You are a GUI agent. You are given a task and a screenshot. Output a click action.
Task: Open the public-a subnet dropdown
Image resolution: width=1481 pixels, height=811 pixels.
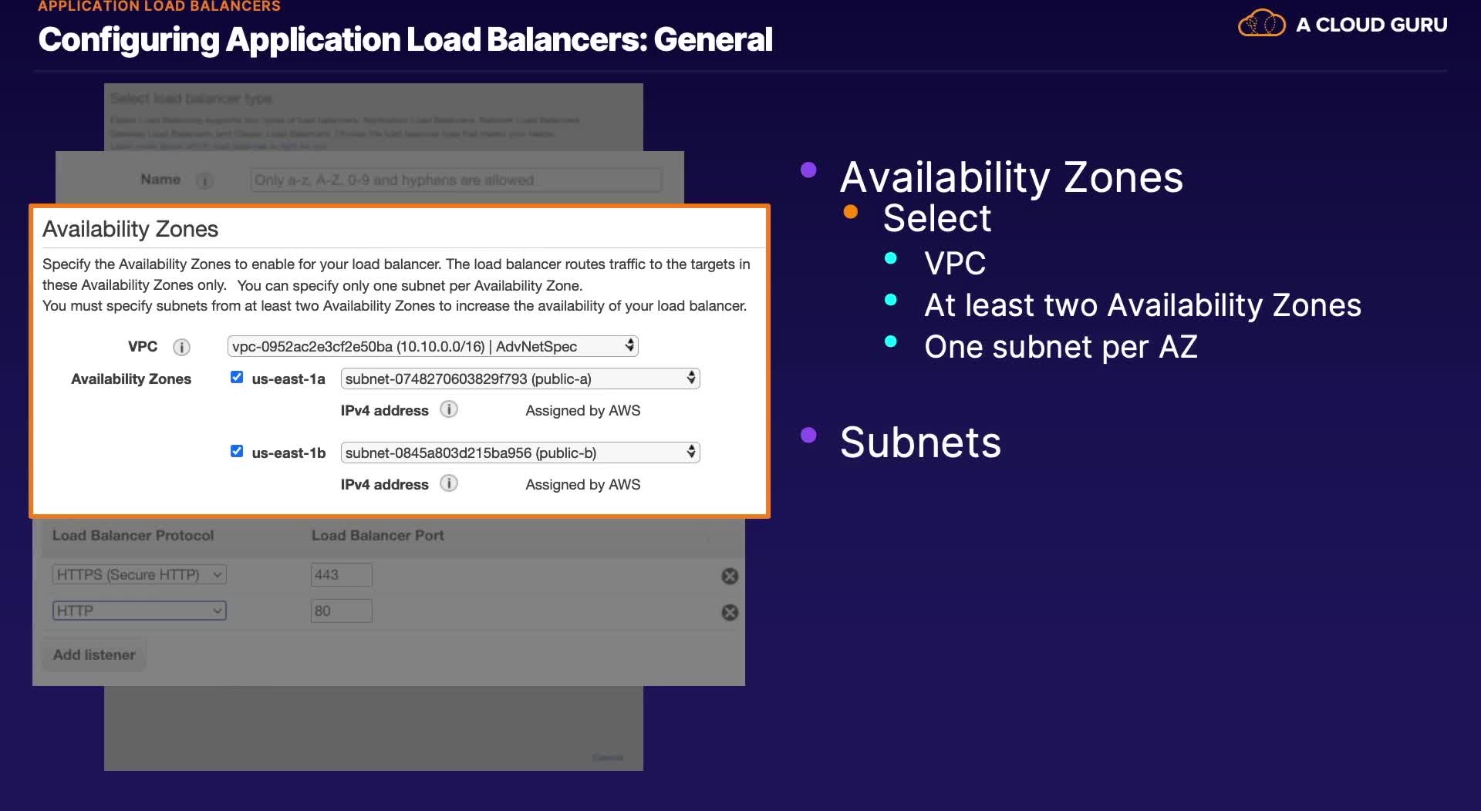(x=520, y=379)
